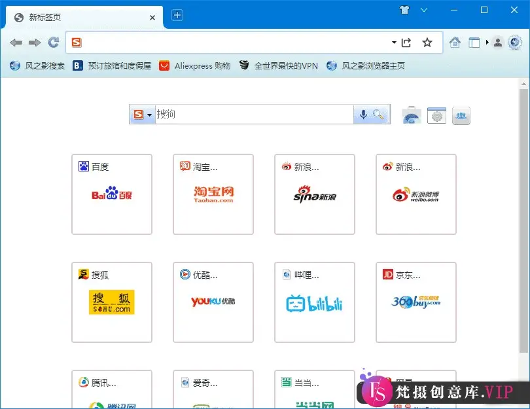Screen dimensions: 530x409
Task: Open the bilibili speed dial tile
Action: (315, 302)
